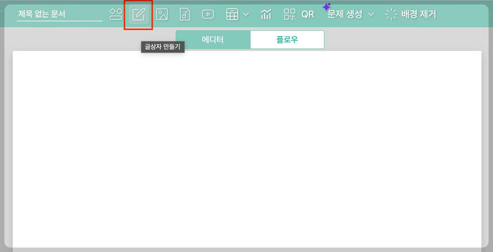The height and width of the screenshot is (252, 493).
Task: Switch to the 플로우 tab
Action: (287, 40)
